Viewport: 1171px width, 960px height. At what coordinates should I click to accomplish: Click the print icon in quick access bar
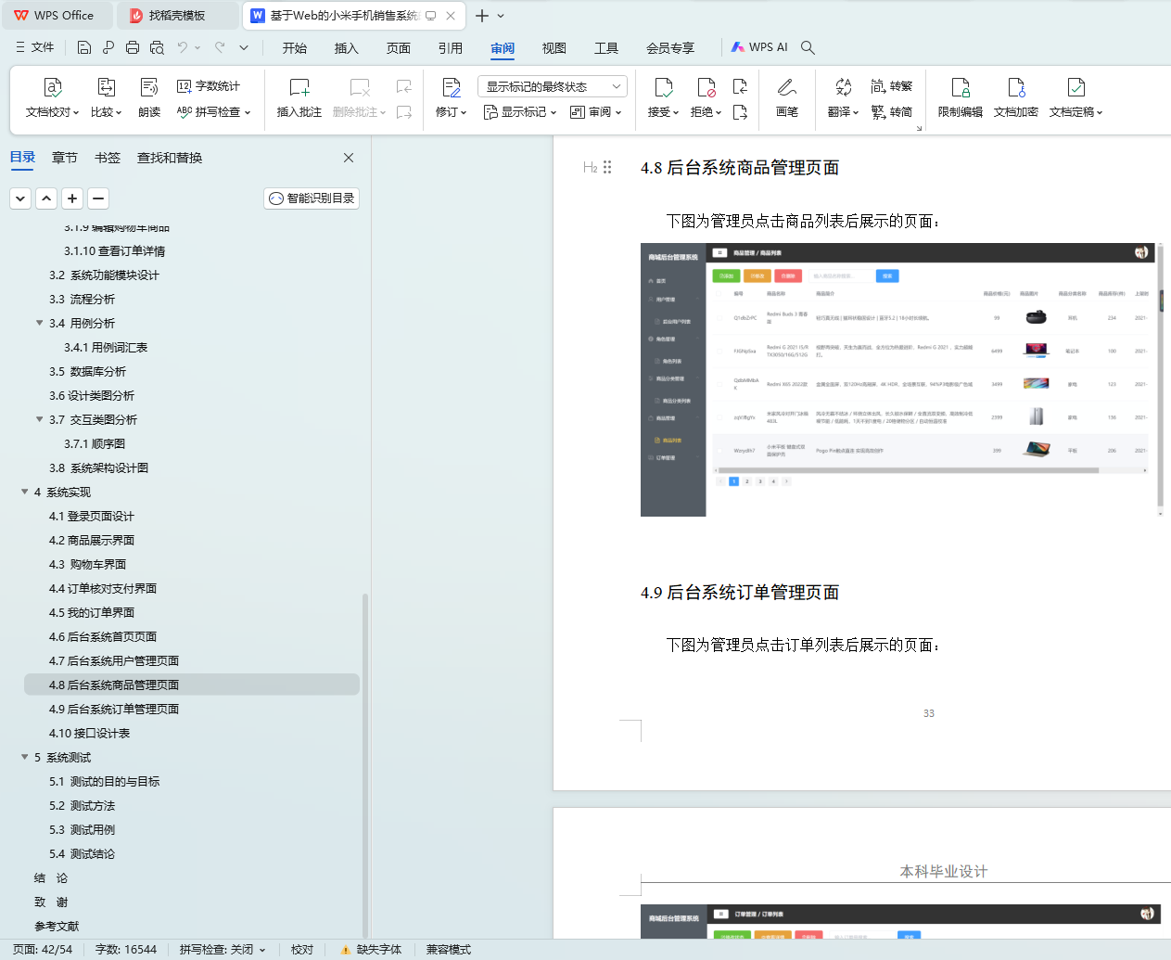(133, 47)
